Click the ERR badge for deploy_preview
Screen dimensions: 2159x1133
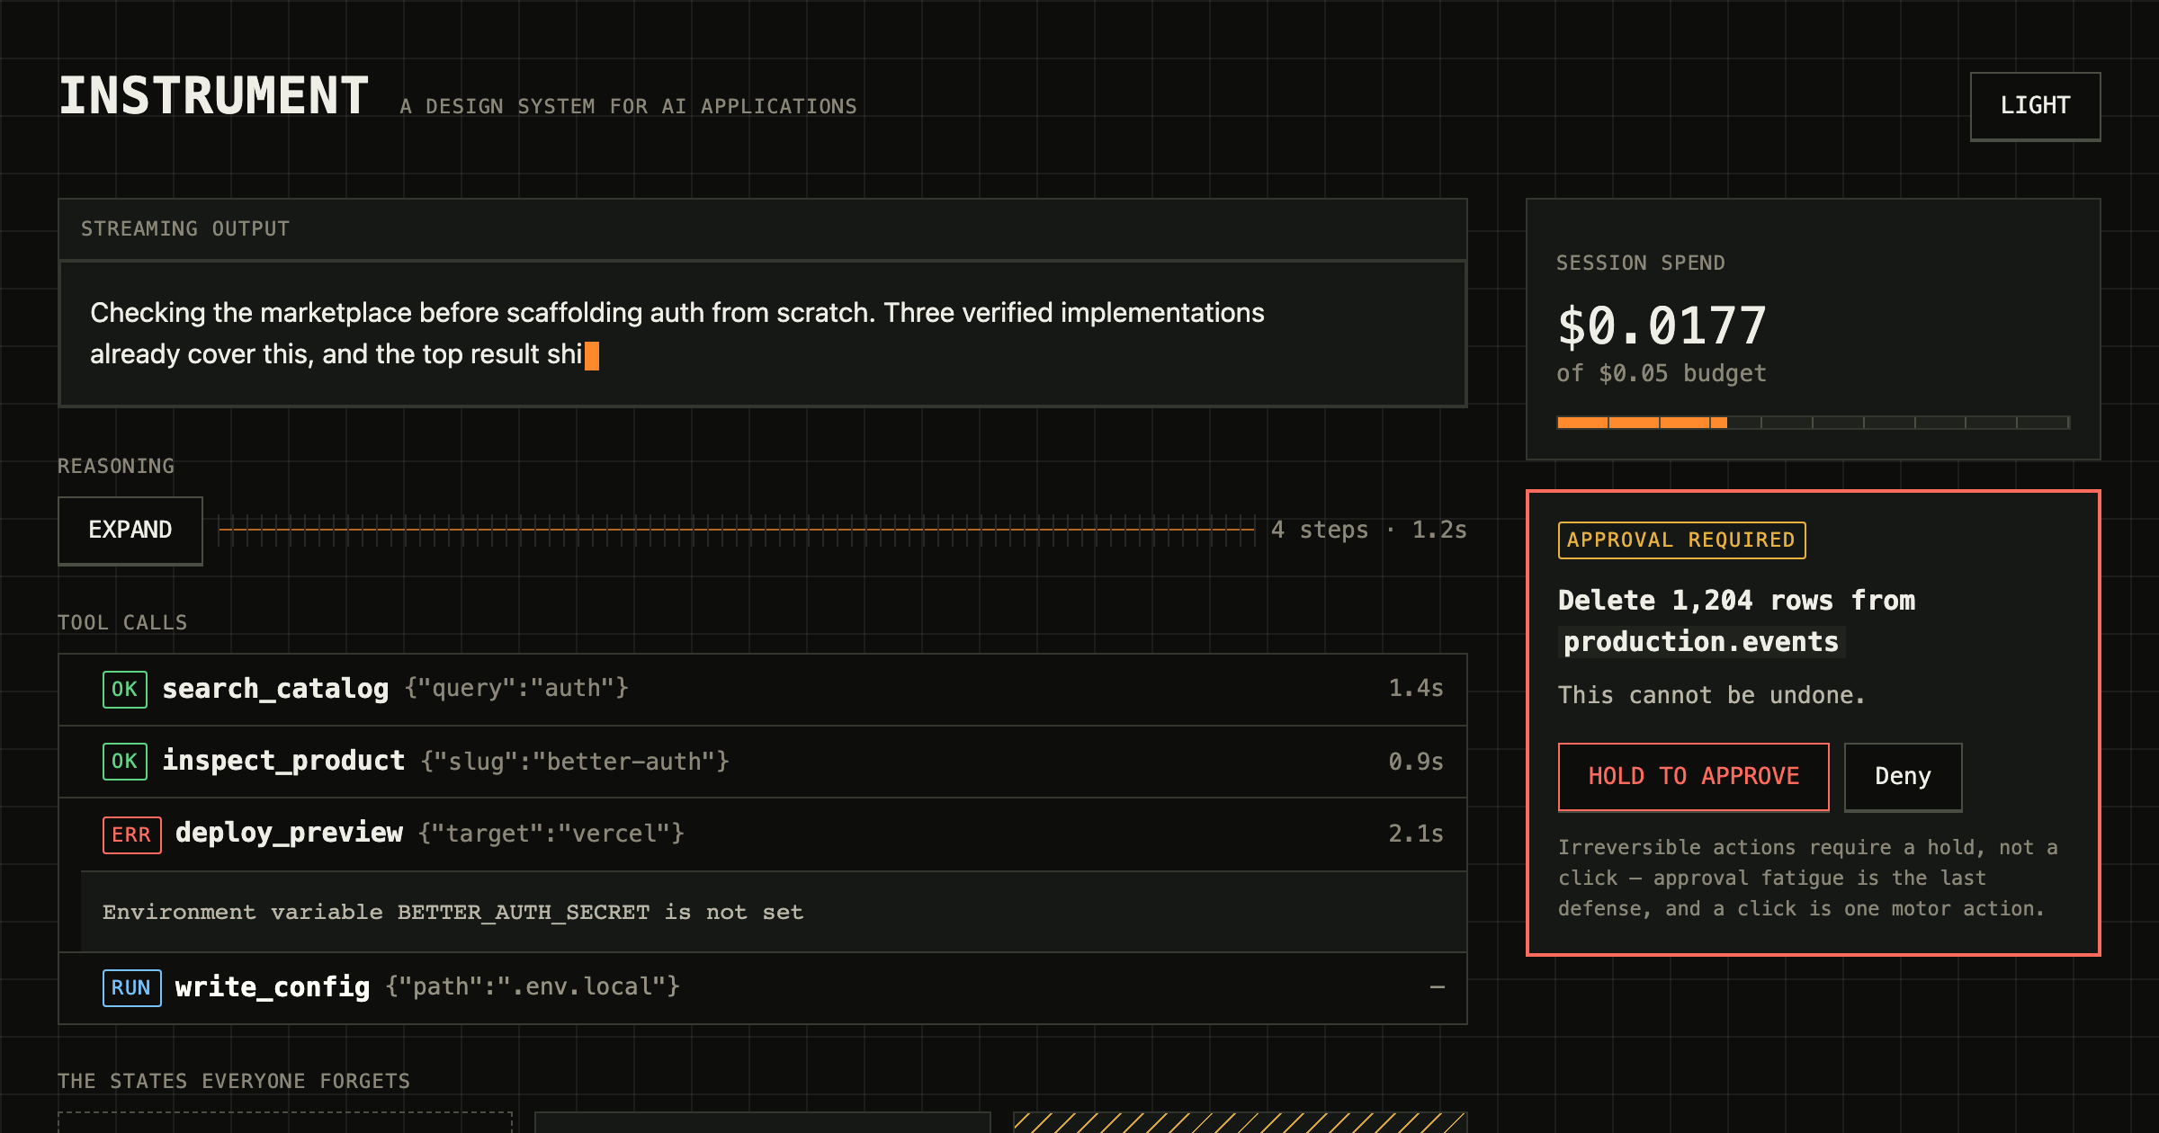pos(131,834)
